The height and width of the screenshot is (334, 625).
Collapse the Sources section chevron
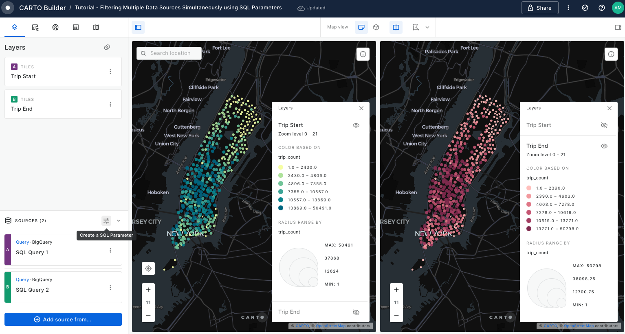pyautogui.click(x=119, y=220)
